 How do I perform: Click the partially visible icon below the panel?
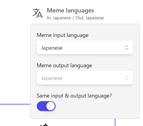coord(44,125)
